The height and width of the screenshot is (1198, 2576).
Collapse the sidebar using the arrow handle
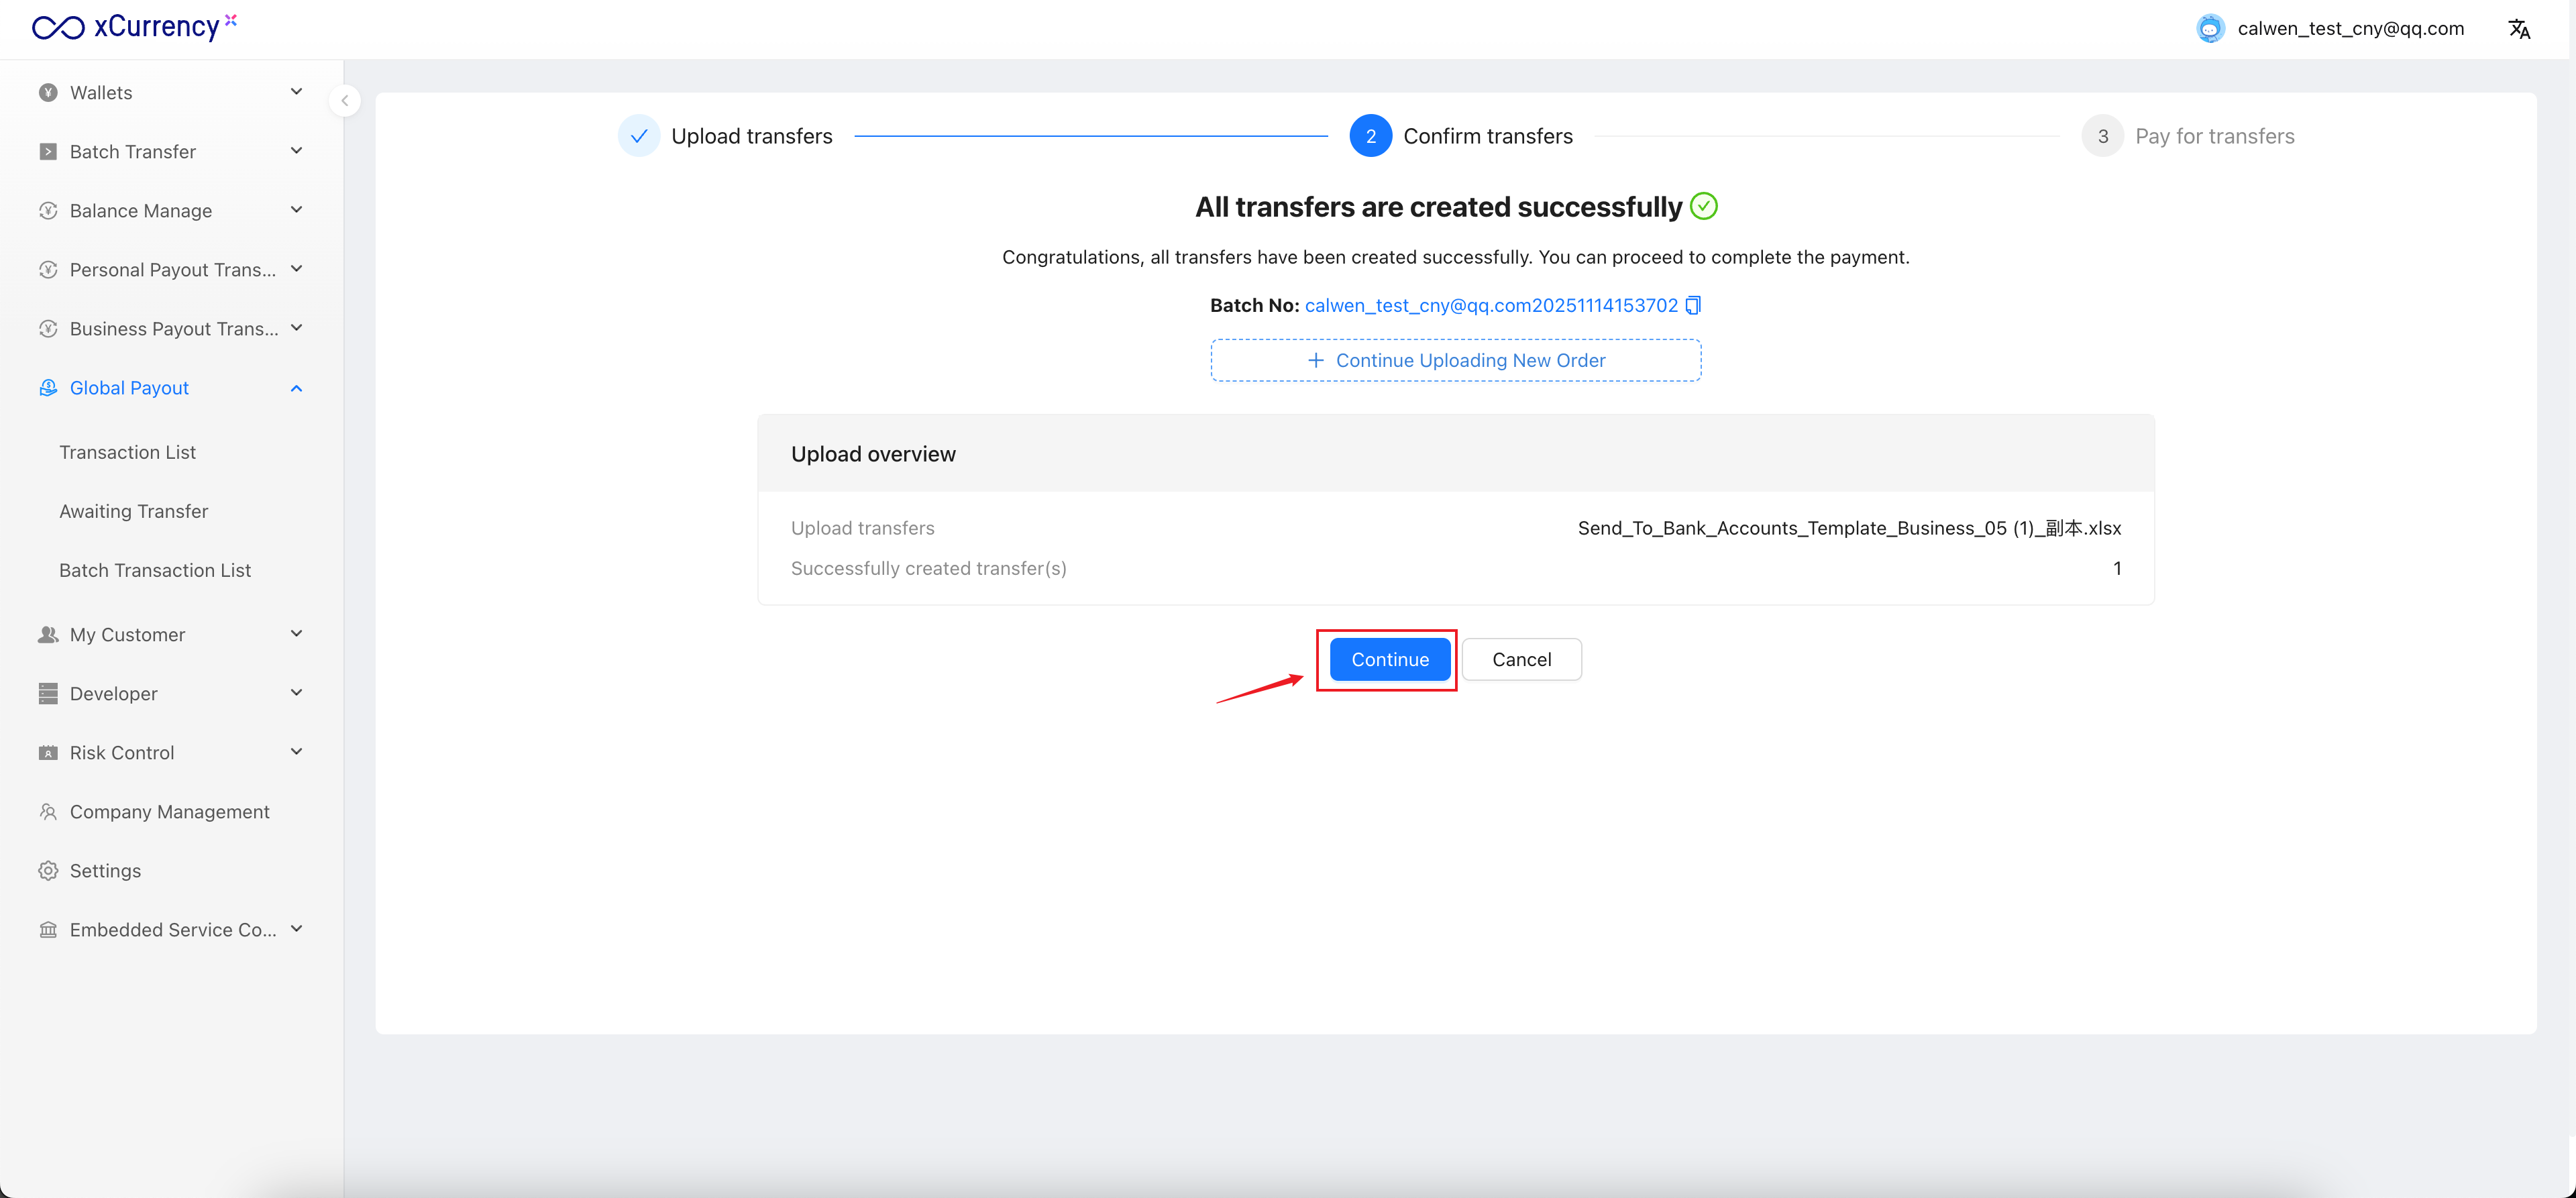pos(345,100)
